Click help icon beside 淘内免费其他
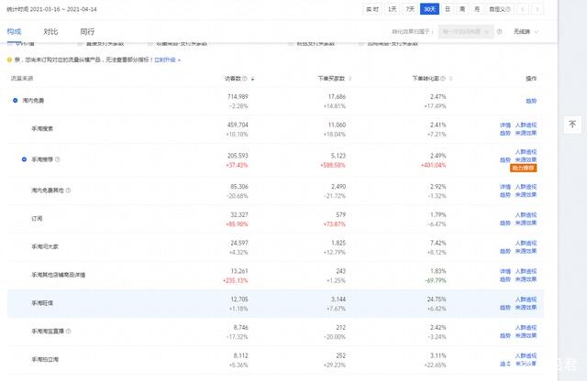Image resolution: width=587 pixels, height=381 pixels. tap(69, 190)
